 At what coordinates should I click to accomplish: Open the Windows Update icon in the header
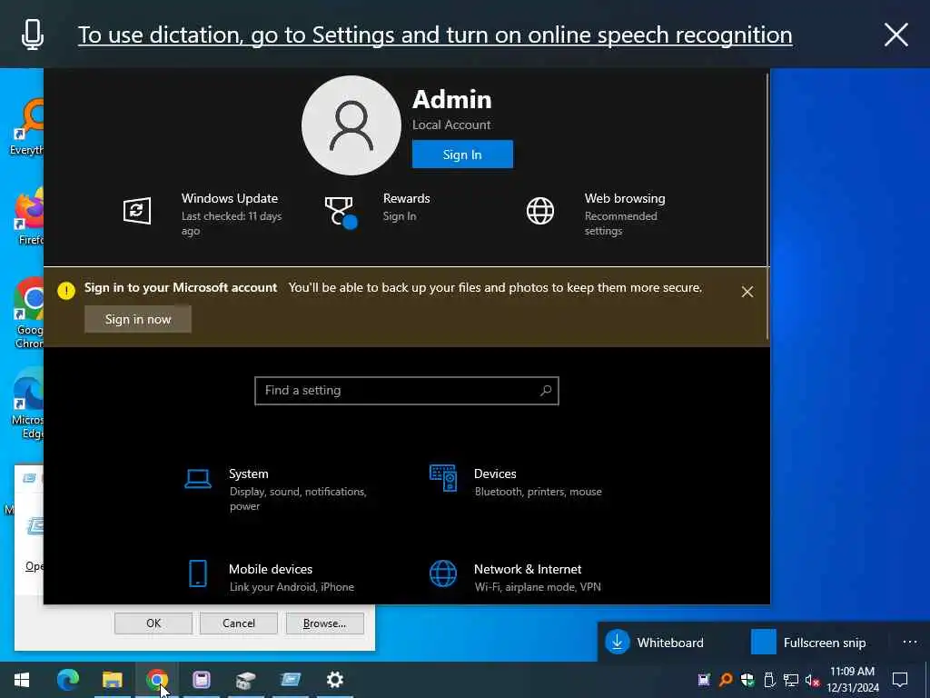(137, 211)
